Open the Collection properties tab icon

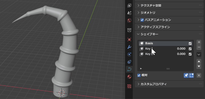pos(129,30)
